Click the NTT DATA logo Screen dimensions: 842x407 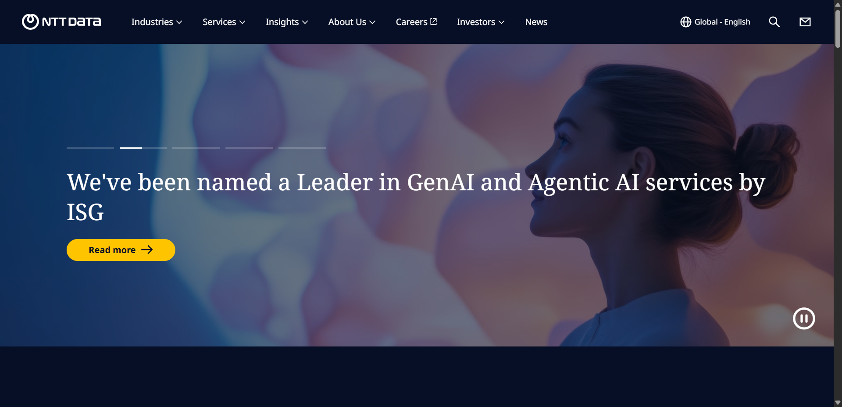coord(61,22)
